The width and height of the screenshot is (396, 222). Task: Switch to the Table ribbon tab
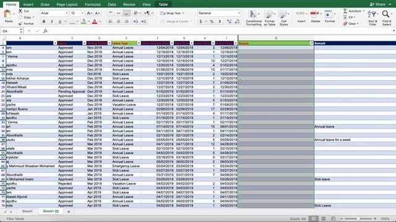pyautogui.click(x=163, y=4)
